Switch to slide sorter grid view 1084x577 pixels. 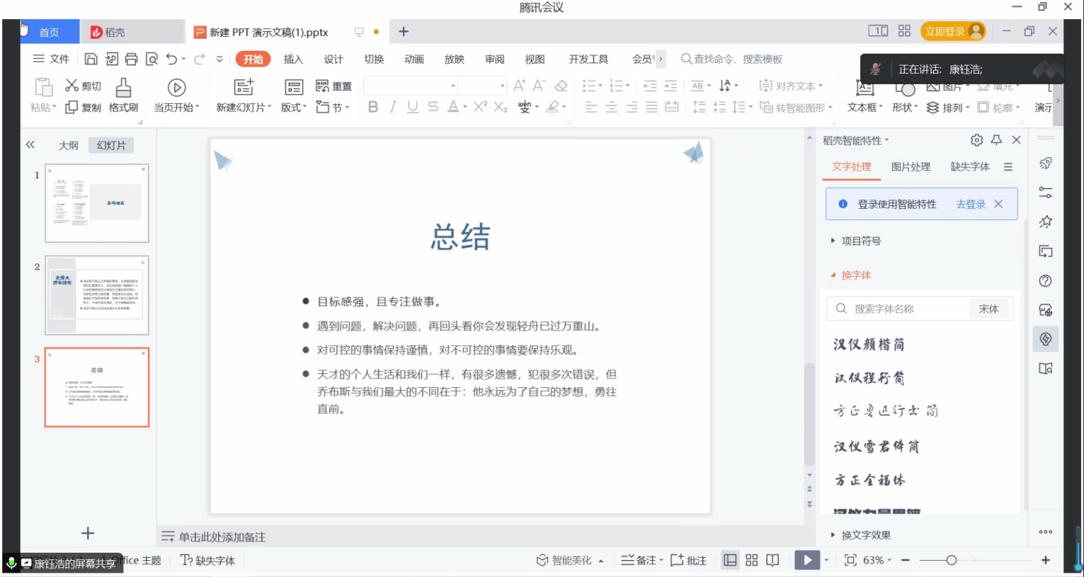point(752,560)
